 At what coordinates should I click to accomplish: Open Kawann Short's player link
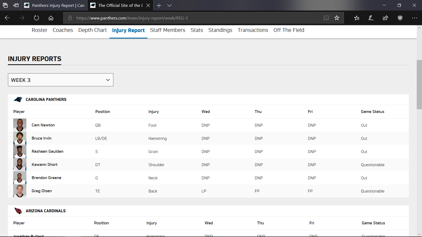[x=45, y=165]
